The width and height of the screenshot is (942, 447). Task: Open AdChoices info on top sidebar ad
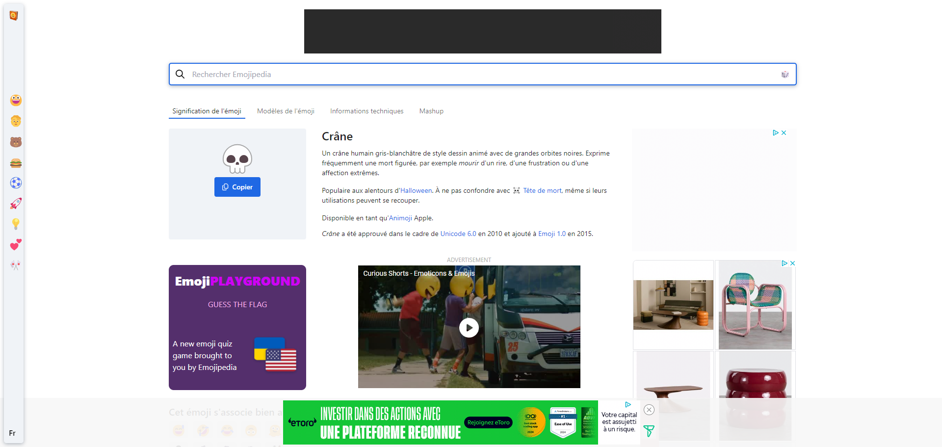(x=776, y=133)
